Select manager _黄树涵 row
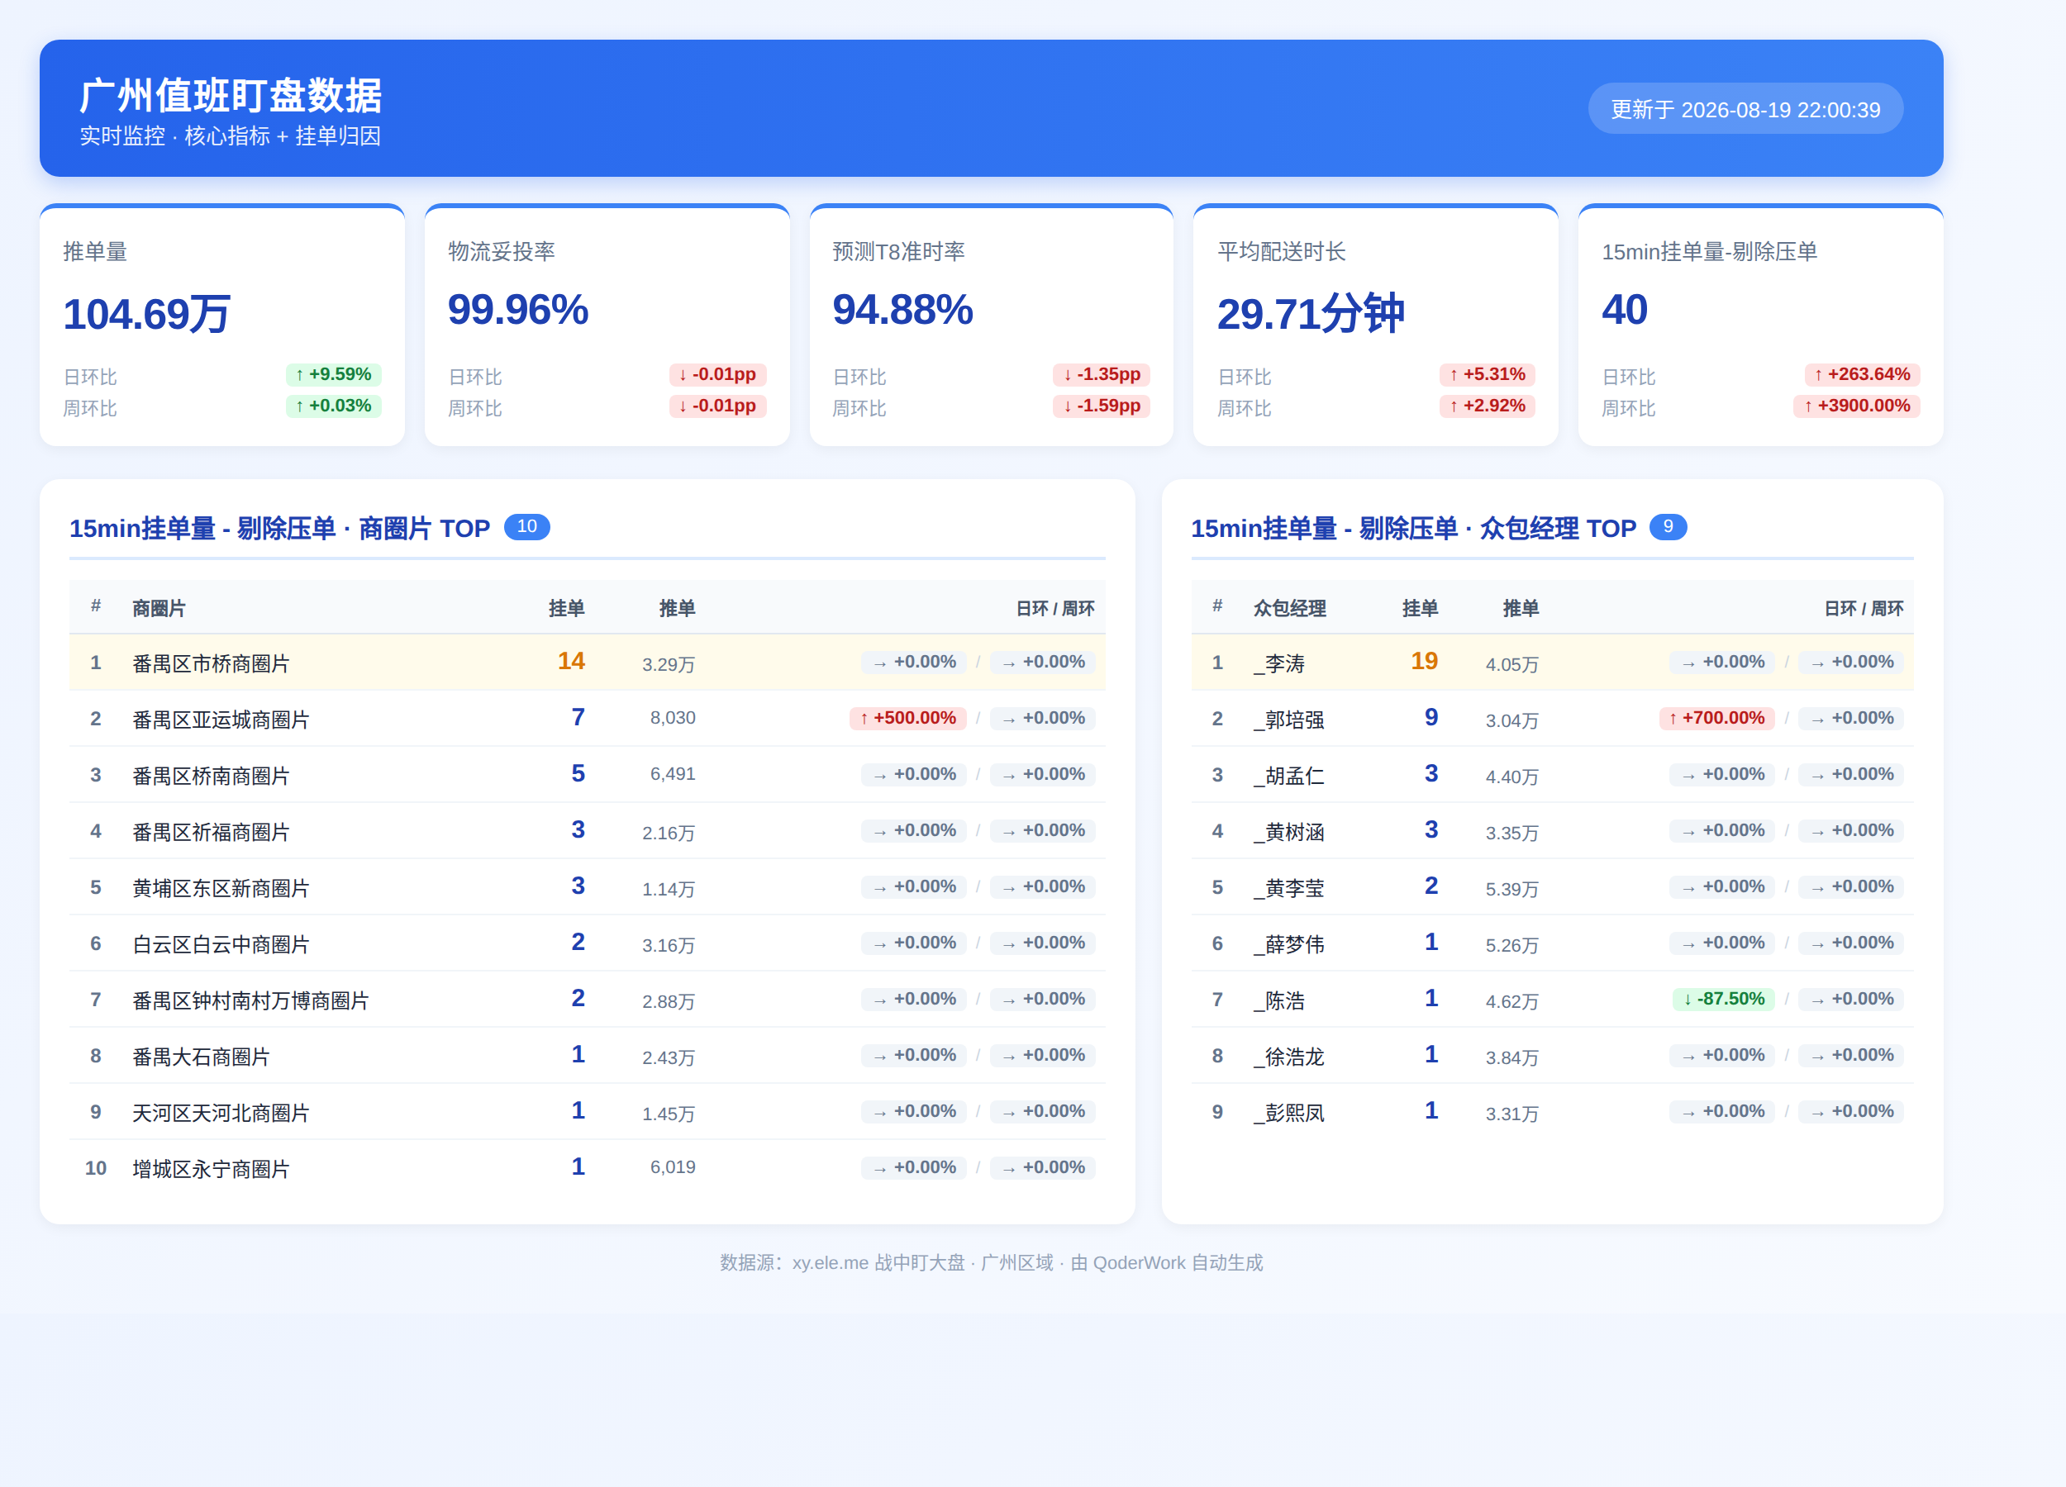Viewport: 2066px width, 1487px height. pos(1552,830)
